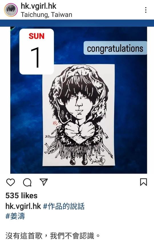Tap the caption text 沒有這首歌
Image resolution: width=154 pixels, height=242 pixels.
pyautogui.click(x=24, y=236)
